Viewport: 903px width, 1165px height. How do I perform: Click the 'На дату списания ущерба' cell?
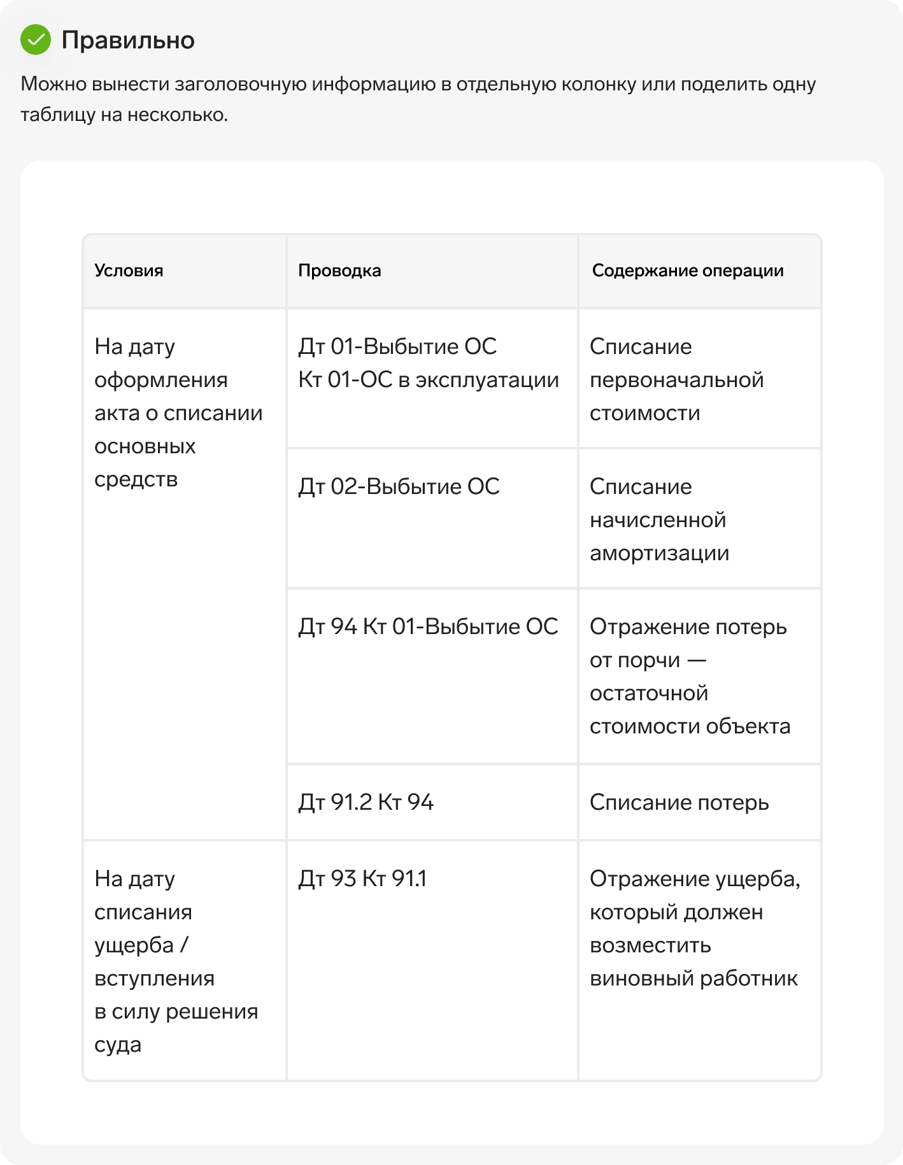click(185, 961)
